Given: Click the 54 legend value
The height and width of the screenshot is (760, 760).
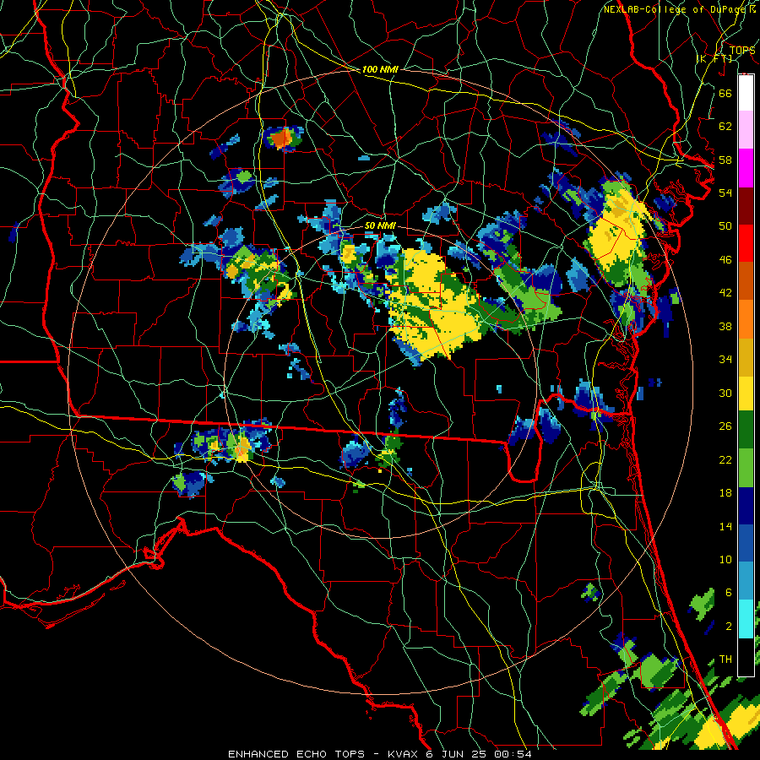Looking at the screenshot, I should click(725, 193).
